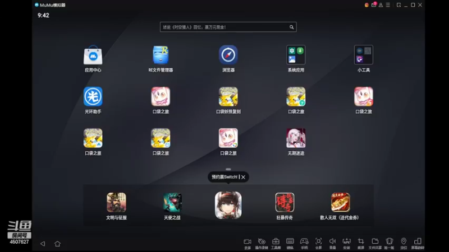This screenshot has height=252, width=449.
Task: Click the search magnifier icon
Action: tap(291, 27)
